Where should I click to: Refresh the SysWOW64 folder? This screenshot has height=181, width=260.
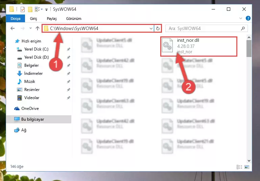(158, 28)
